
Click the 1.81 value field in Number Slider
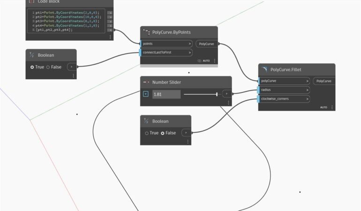[166, 94]
